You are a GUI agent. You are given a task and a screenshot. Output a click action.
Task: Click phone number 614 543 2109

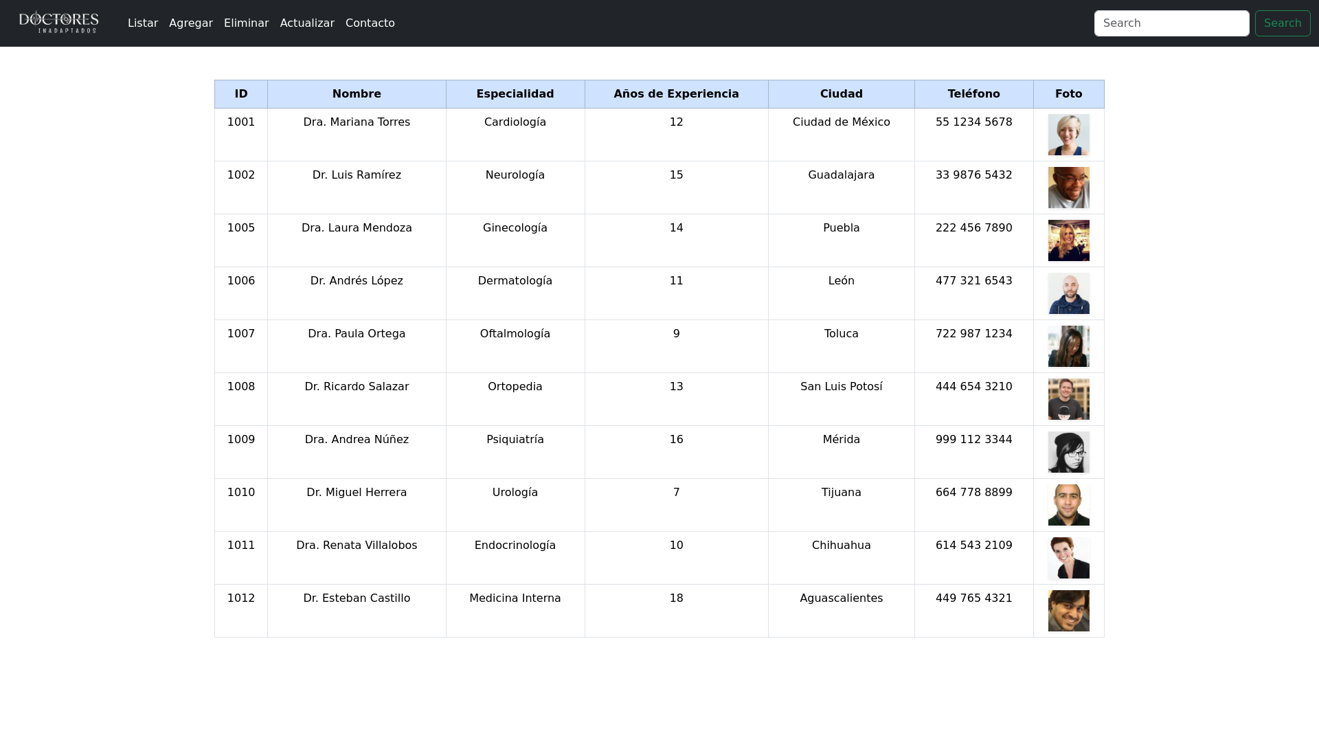[x=974, y=546]
